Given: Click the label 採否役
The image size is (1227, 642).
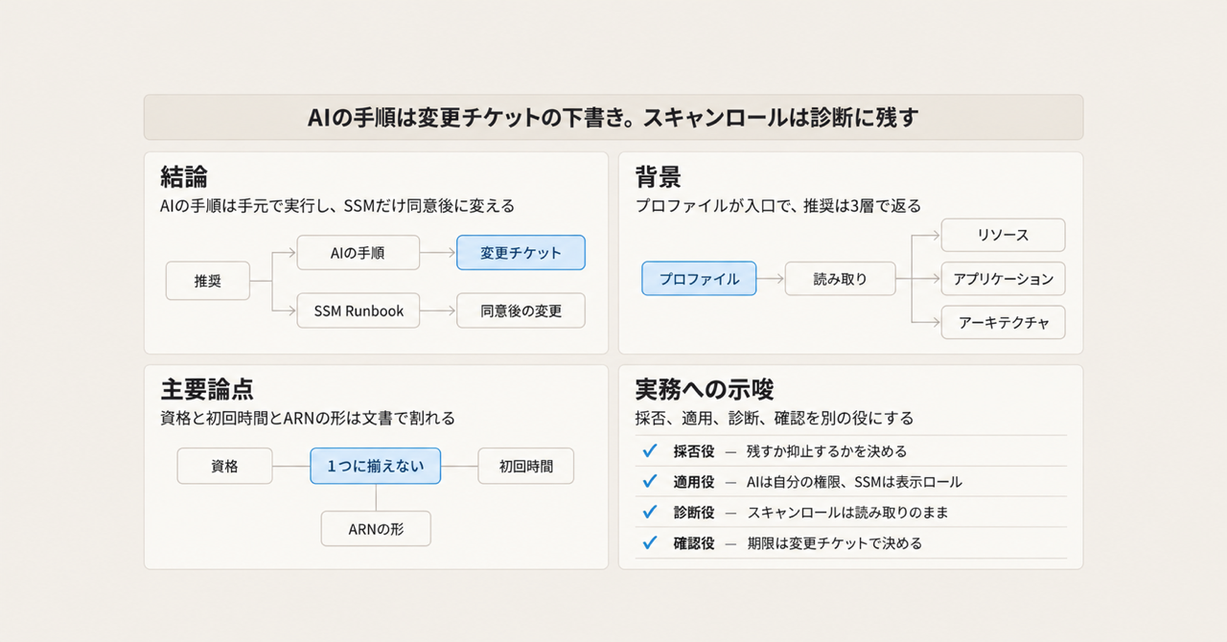Looking at the screenshot, I should 694,451.
